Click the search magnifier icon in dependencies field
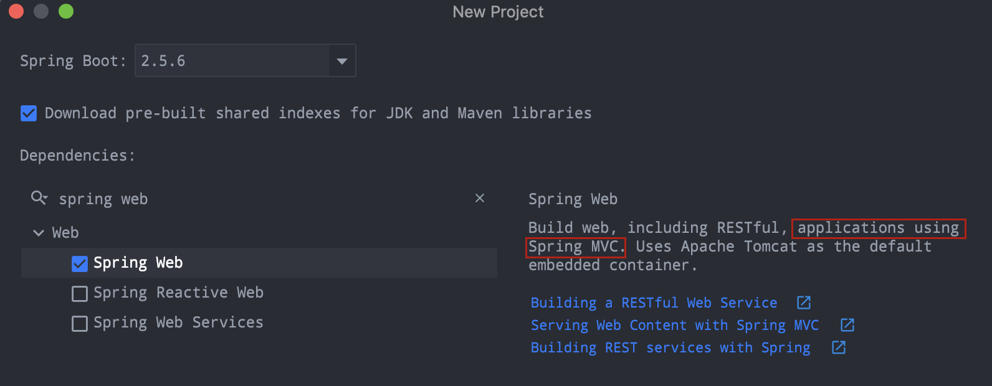This screenshot has height=386, width=992. click(39, 198)
